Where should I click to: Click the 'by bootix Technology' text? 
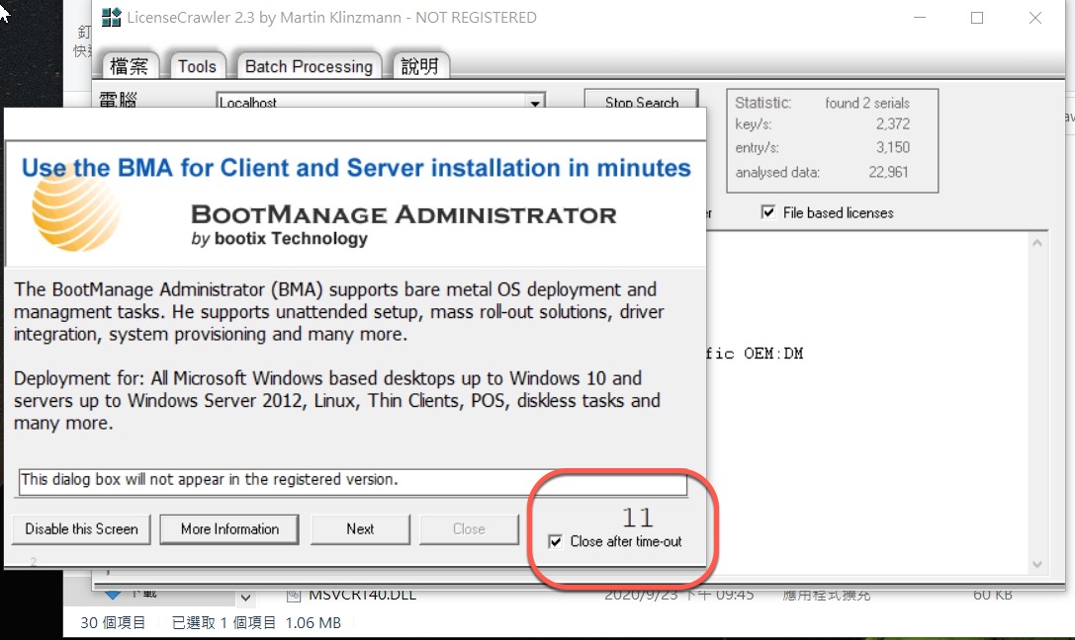click(x=280, y=239)
